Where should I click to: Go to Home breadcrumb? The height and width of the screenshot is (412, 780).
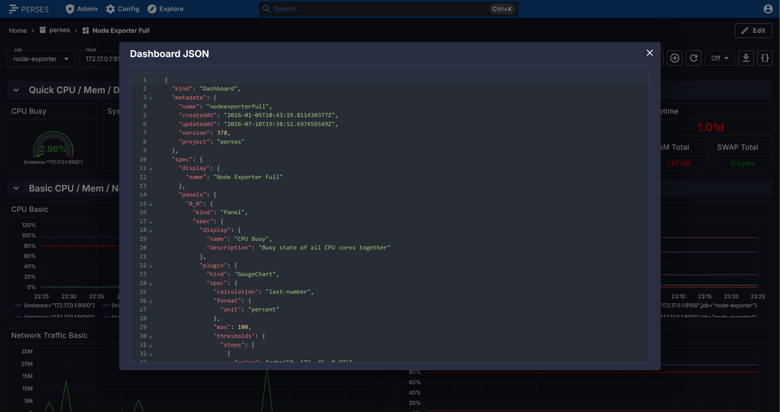click(18, 30)
